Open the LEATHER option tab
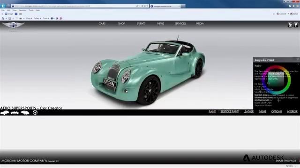Viewport: 300px width, 168px height. [x=248, y=112]
